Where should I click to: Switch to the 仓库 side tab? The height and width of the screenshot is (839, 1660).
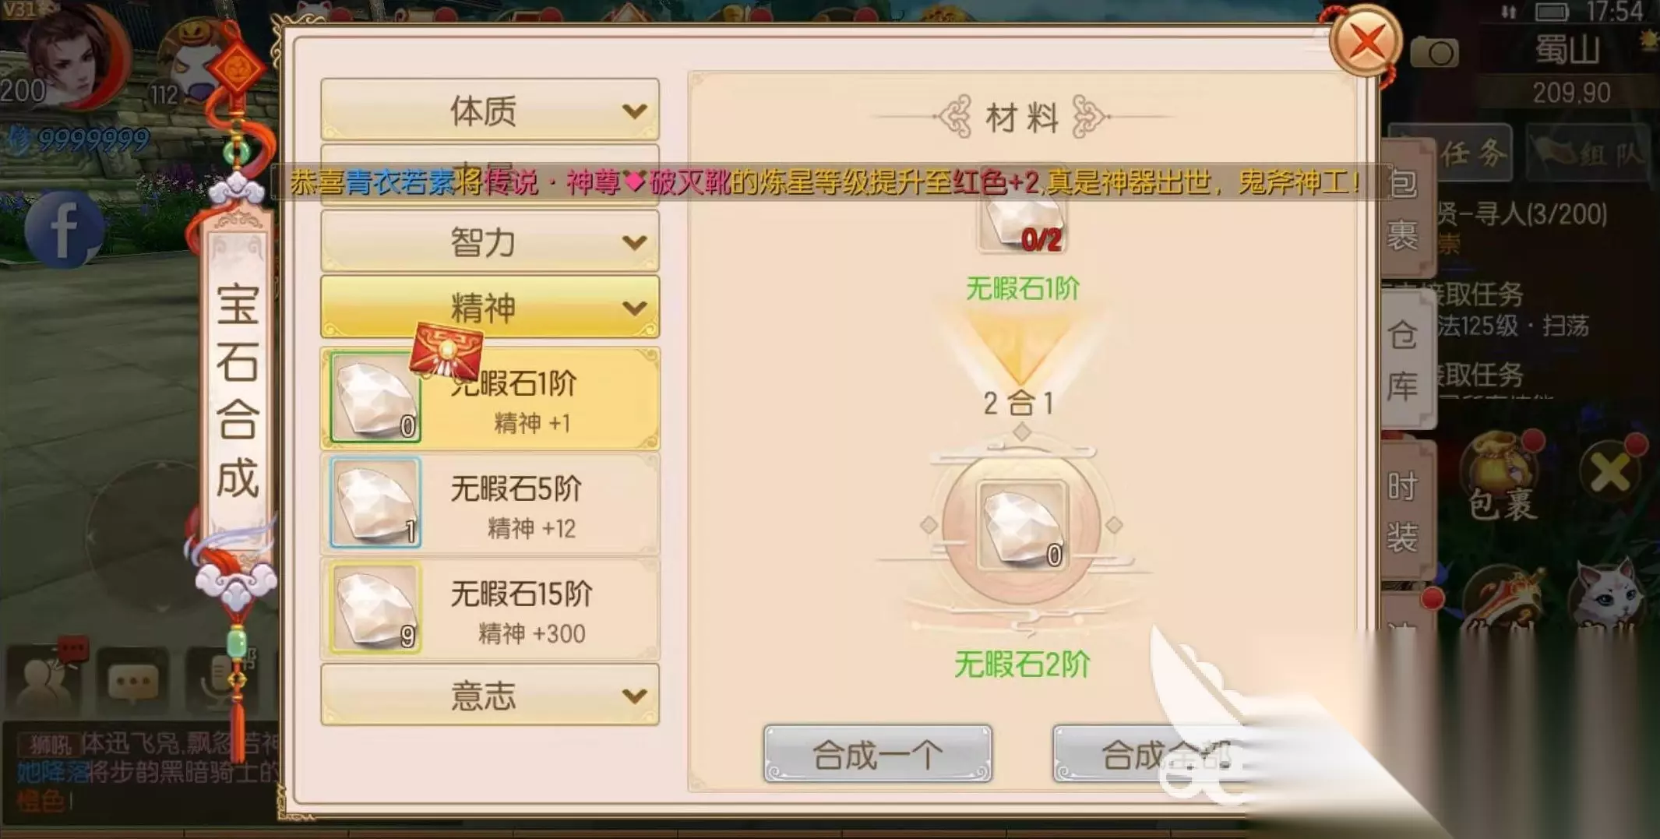[1404, 358]
